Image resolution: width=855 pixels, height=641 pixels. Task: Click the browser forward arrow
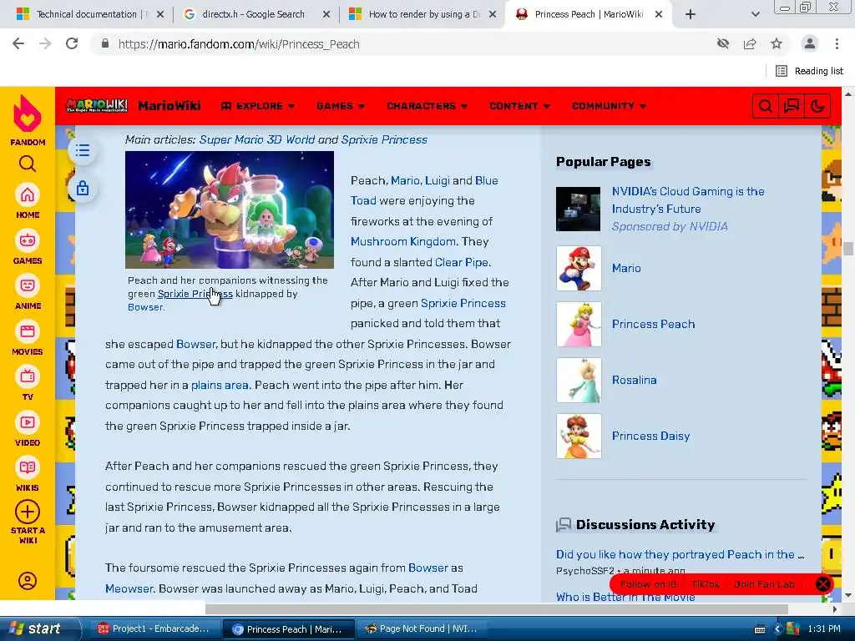point(45,43)
